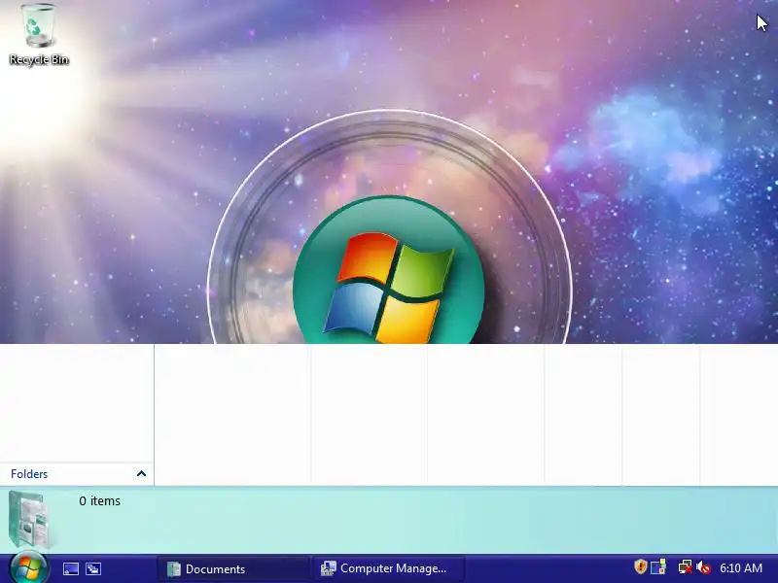
Task: Open the Windows Start orb
Action: pos(28,567)
